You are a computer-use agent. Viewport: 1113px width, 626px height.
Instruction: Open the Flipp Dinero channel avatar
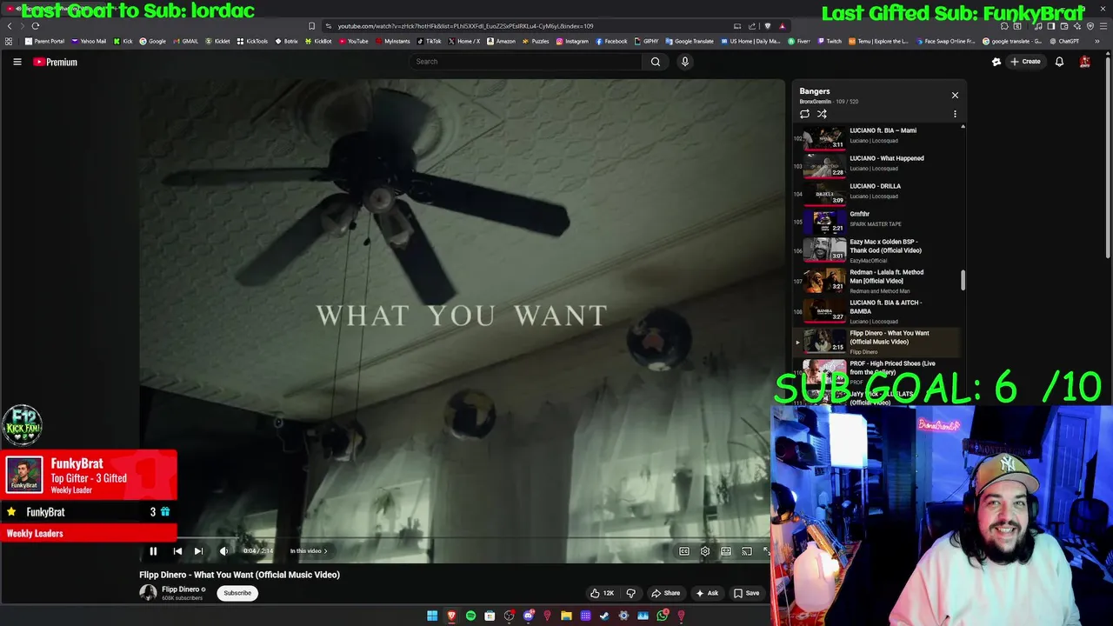(x=148, y=593)
